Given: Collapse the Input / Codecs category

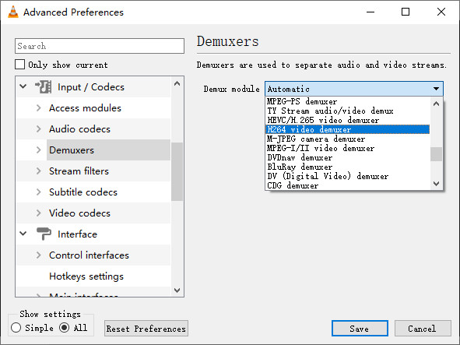Looking at the screenshot, I should [x=23, y=86].
